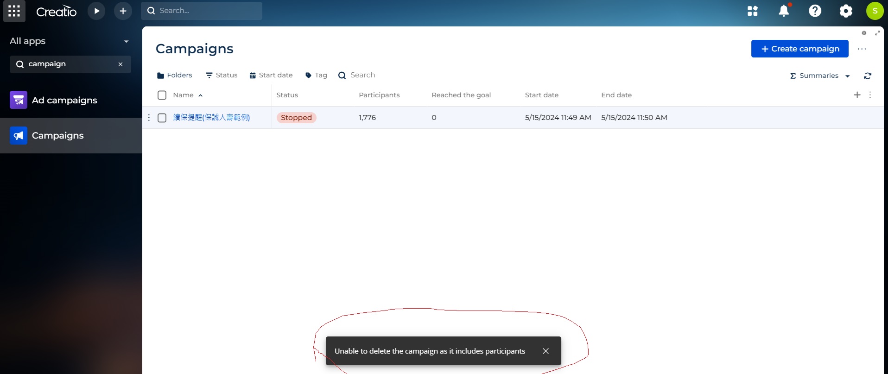This screenshot has width=888, height=374.
Task: Click the plus quick-add button in top bar
Action: (123, 11)
